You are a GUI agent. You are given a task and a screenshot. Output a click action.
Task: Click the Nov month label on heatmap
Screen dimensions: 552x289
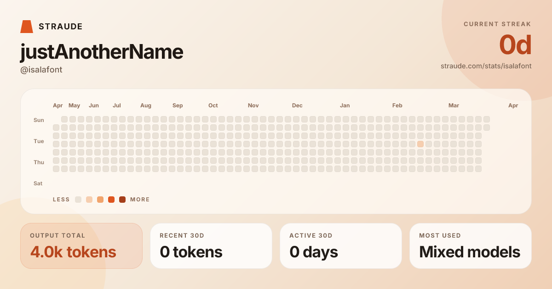(253, 106)
